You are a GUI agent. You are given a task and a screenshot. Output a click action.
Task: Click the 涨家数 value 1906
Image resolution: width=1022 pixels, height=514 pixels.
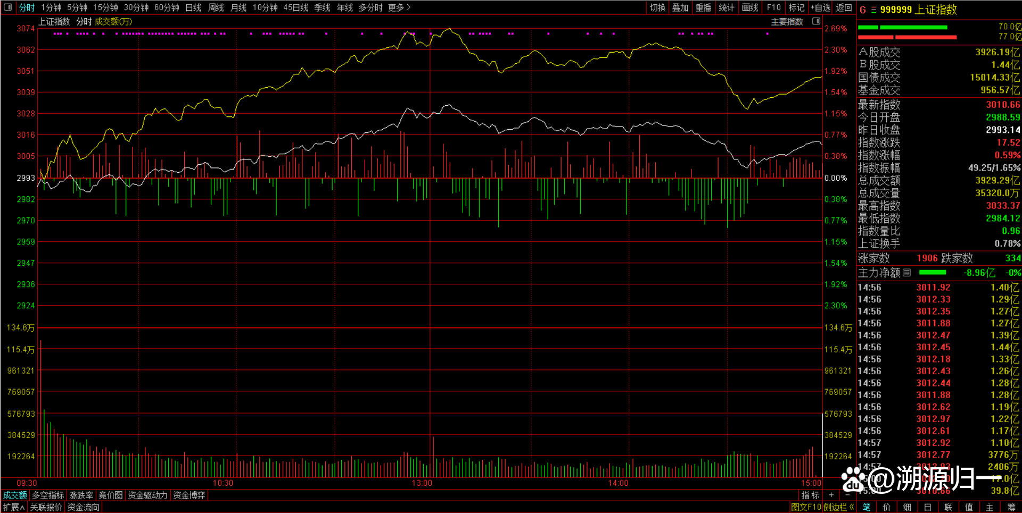pos(927,258)
